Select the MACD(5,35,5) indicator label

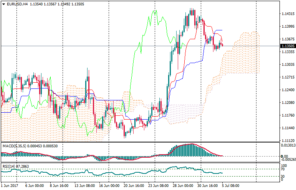coord(13,146)
